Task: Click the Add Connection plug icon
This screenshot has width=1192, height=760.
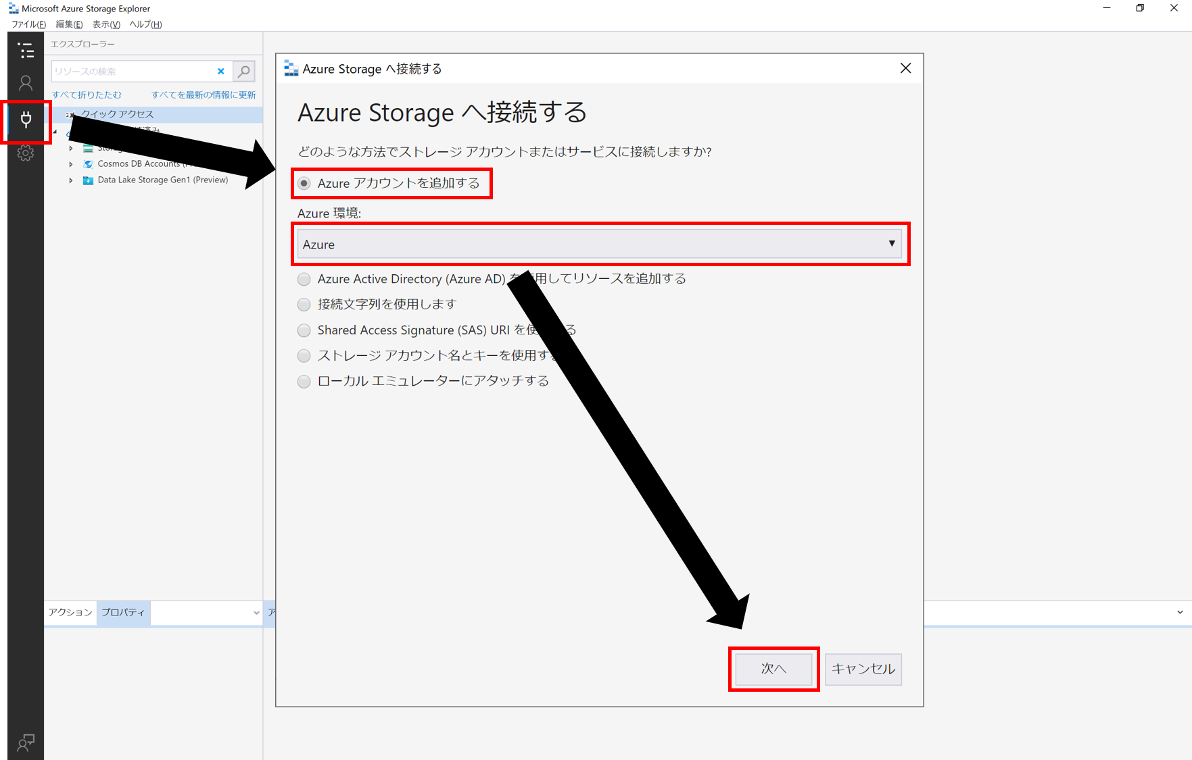Action: point(26,120)
